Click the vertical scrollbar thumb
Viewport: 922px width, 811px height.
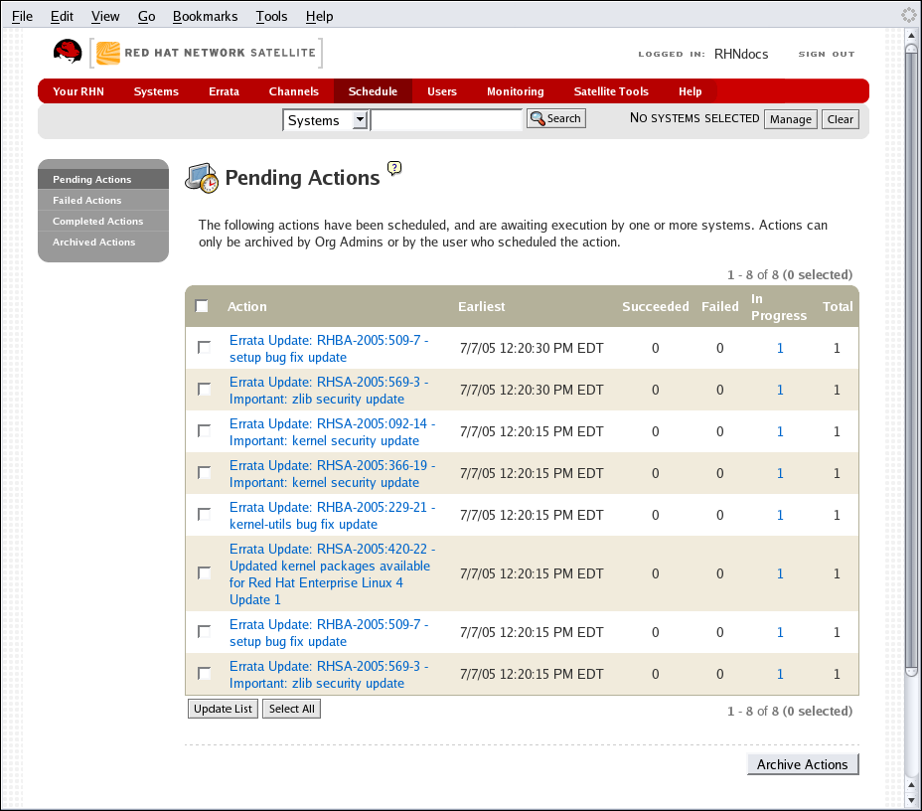click(x=911, y=360)
